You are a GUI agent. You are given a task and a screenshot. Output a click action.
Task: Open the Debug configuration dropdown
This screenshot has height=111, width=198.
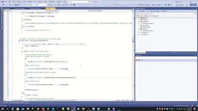tap(32, 5)
